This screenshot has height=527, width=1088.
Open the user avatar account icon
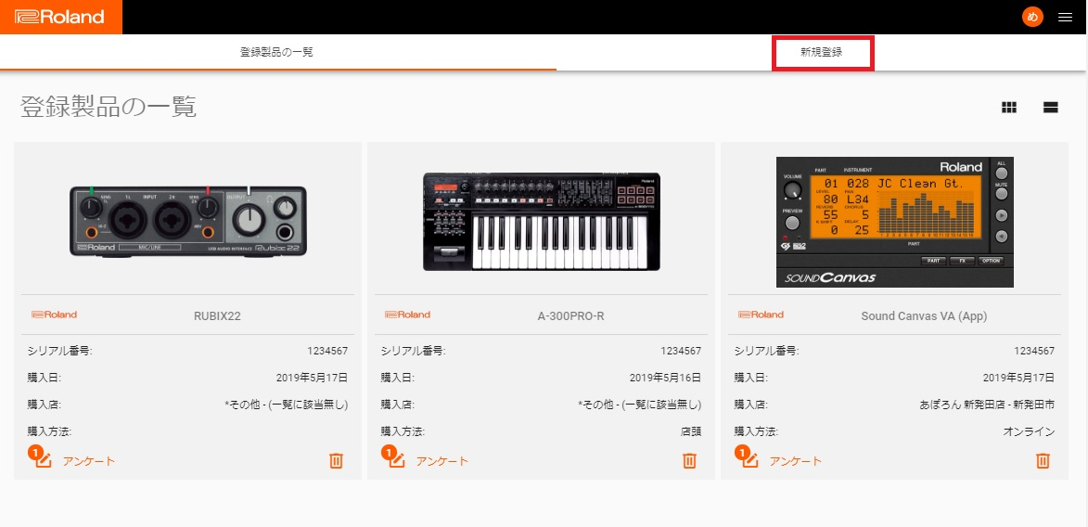click(x=1032, y=17)
